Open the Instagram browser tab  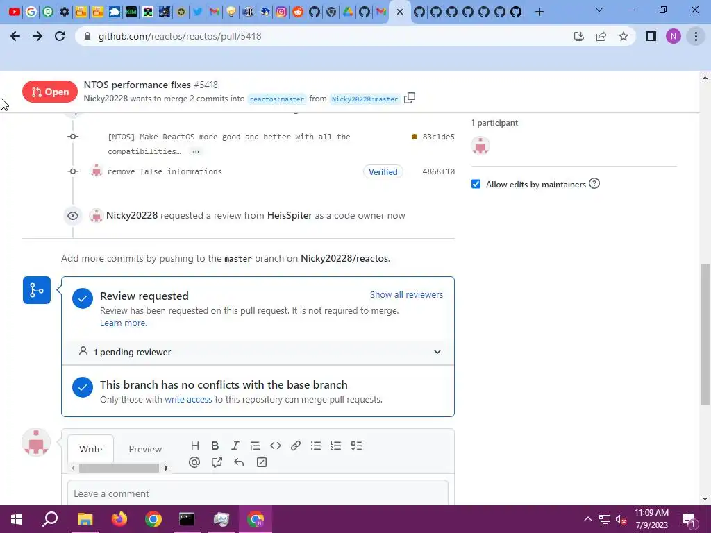coord(281,12)
